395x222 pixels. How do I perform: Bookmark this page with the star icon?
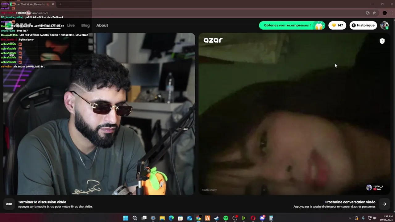pos(374,13)
